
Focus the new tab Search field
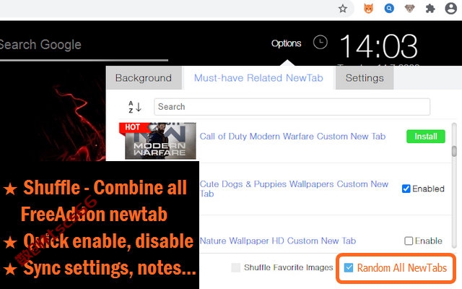[x=292, y=107]
